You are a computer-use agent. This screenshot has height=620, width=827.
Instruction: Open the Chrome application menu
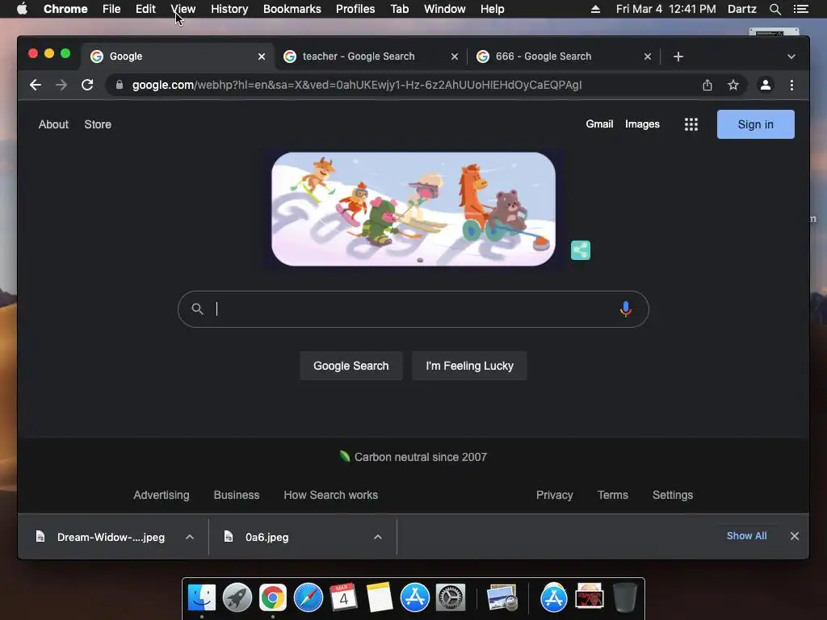(65, 9)
